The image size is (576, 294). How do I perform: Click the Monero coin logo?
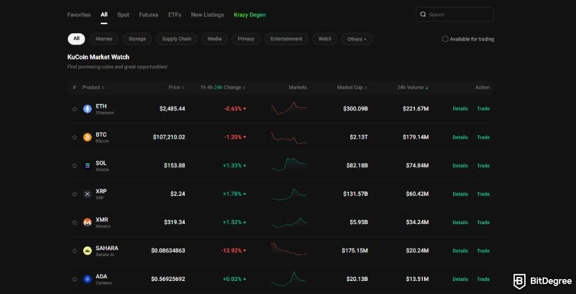click(x=88, y=223)
